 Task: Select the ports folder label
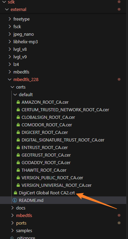point(21,223)
